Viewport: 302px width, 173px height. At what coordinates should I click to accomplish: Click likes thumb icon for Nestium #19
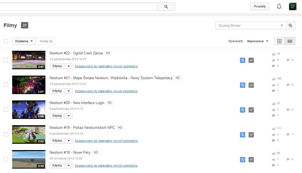coord(273,135)
